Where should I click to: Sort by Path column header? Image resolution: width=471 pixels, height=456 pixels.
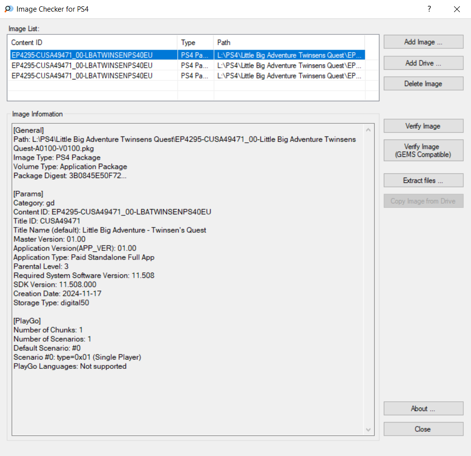point(289,42)
